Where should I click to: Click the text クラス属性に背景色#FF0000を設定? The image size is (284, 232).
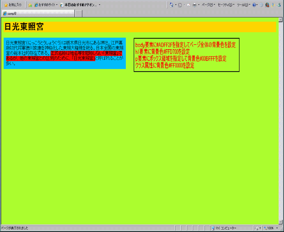pyautogui.click(x=165, y=65)
